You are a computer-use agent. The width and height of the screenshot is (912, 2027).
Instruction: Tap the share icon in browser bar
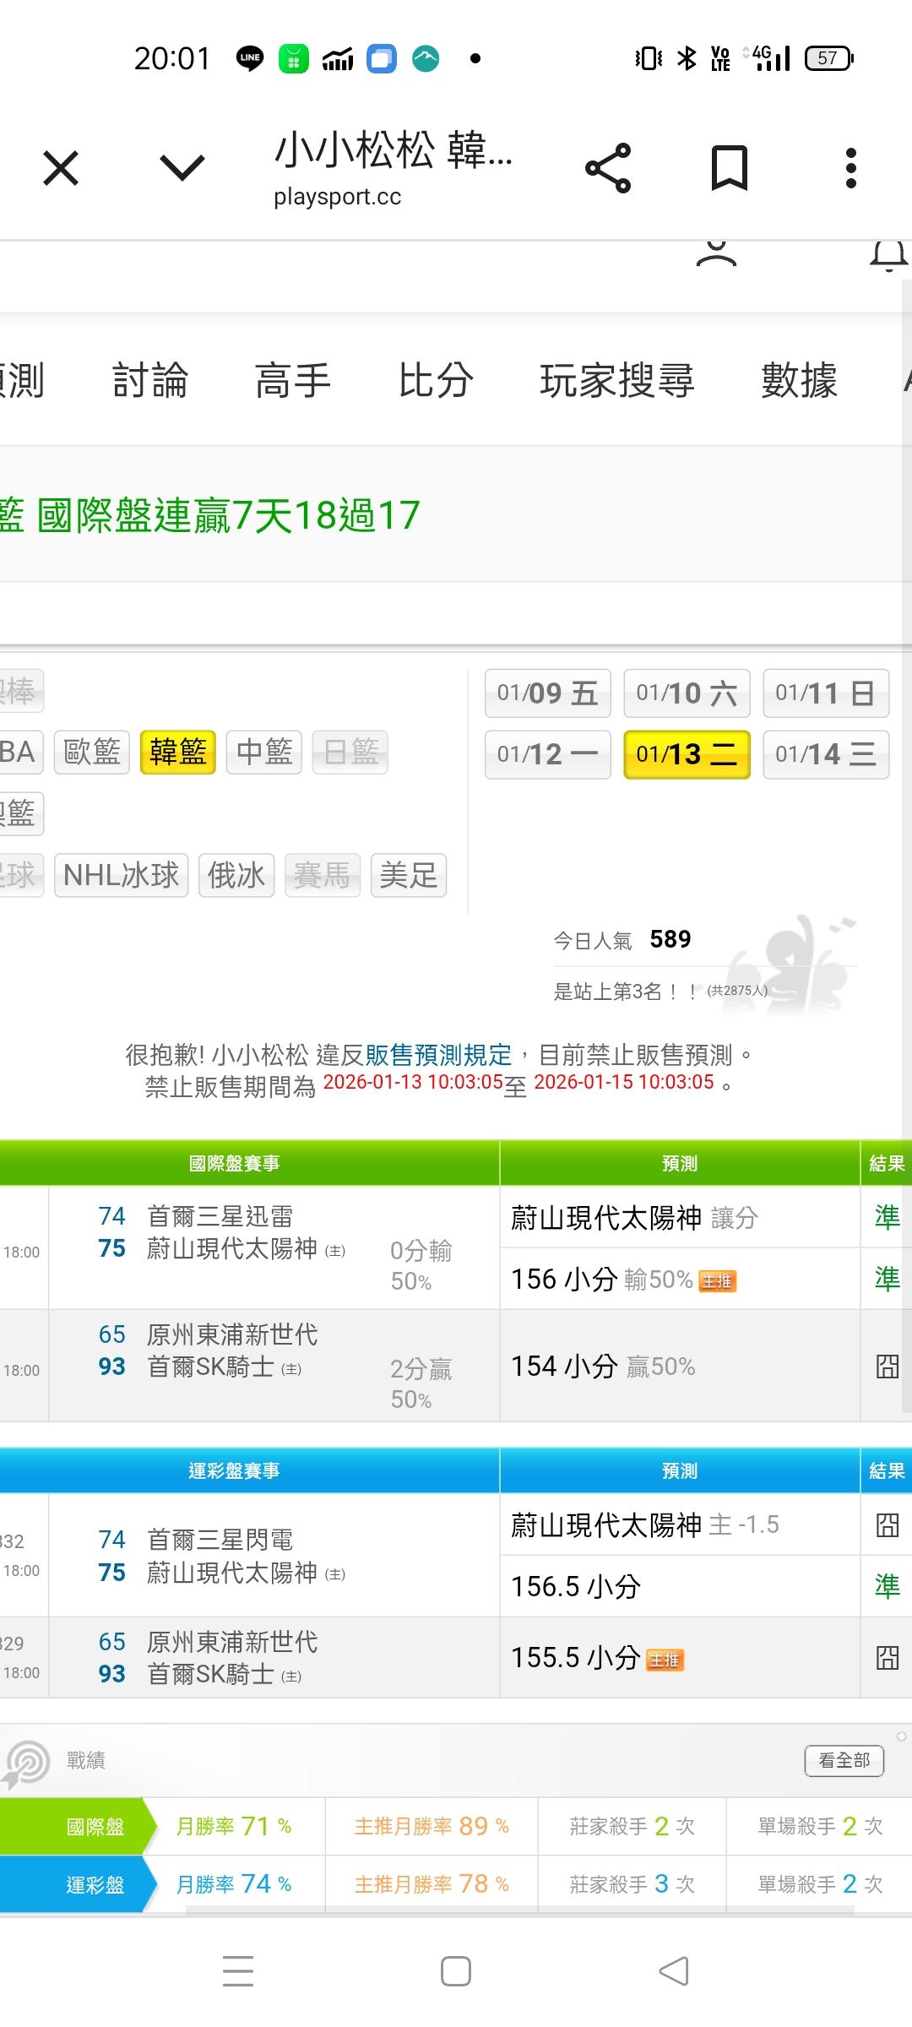coord(608,168)
